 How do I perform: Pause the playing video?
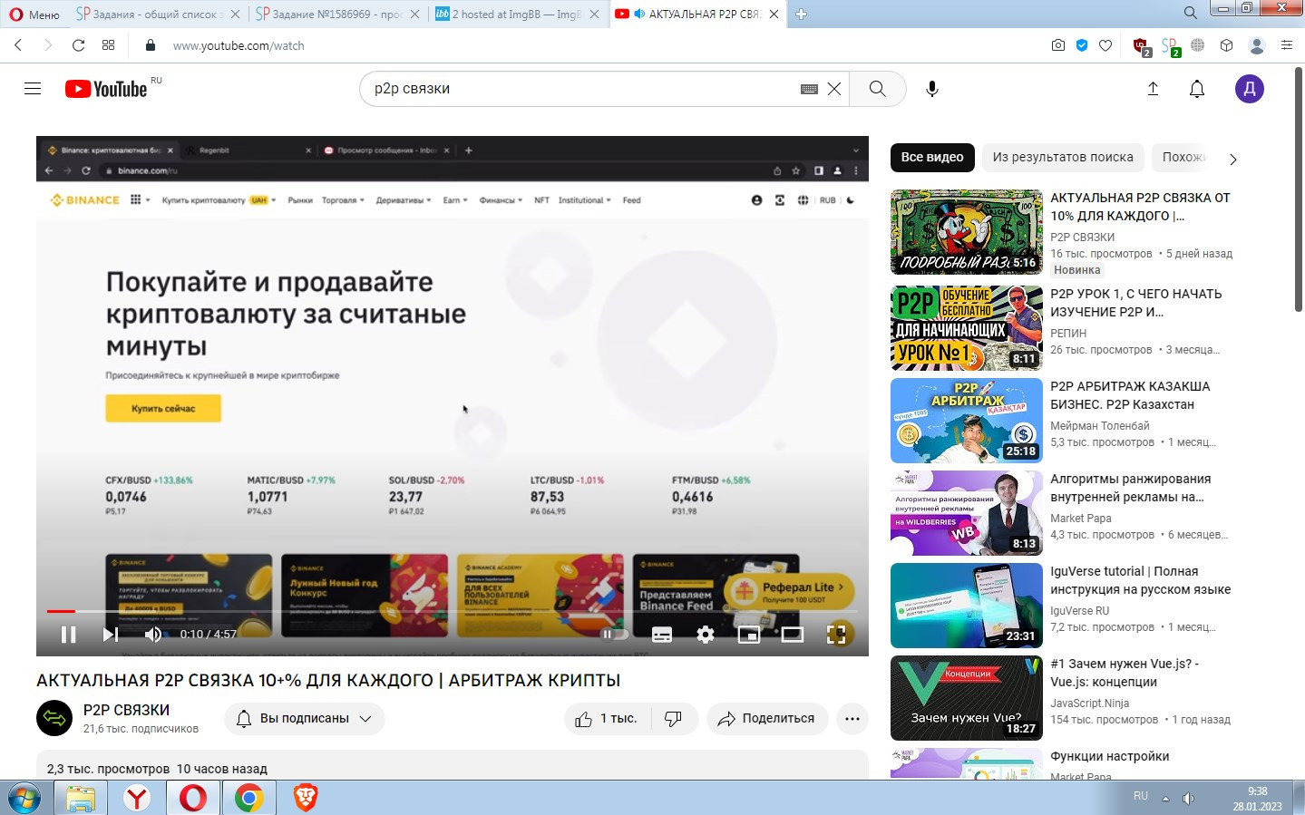(x=68, y=635)
